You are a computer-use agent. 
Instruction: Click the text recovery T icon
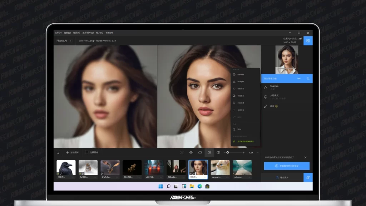click(x=234, y=110)
